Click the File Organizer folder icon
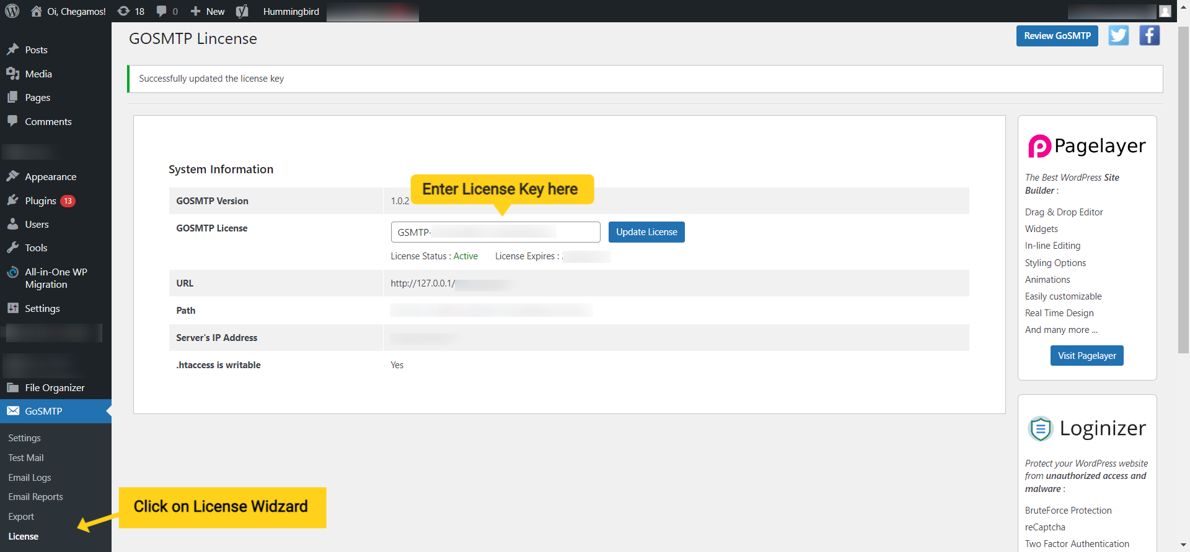Viewport: 1190px width, 552px height. click(x=12, y=387)
